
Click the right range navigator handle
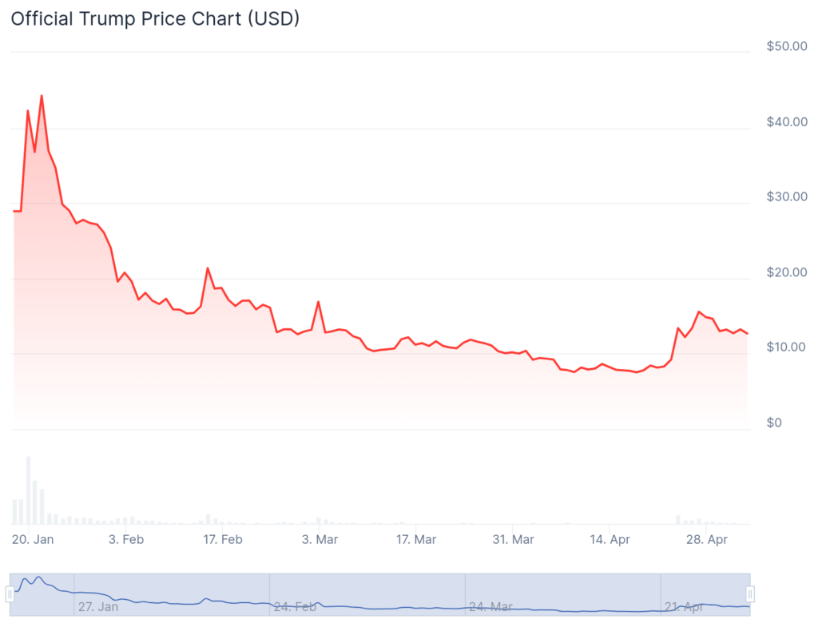click(750, 594)
